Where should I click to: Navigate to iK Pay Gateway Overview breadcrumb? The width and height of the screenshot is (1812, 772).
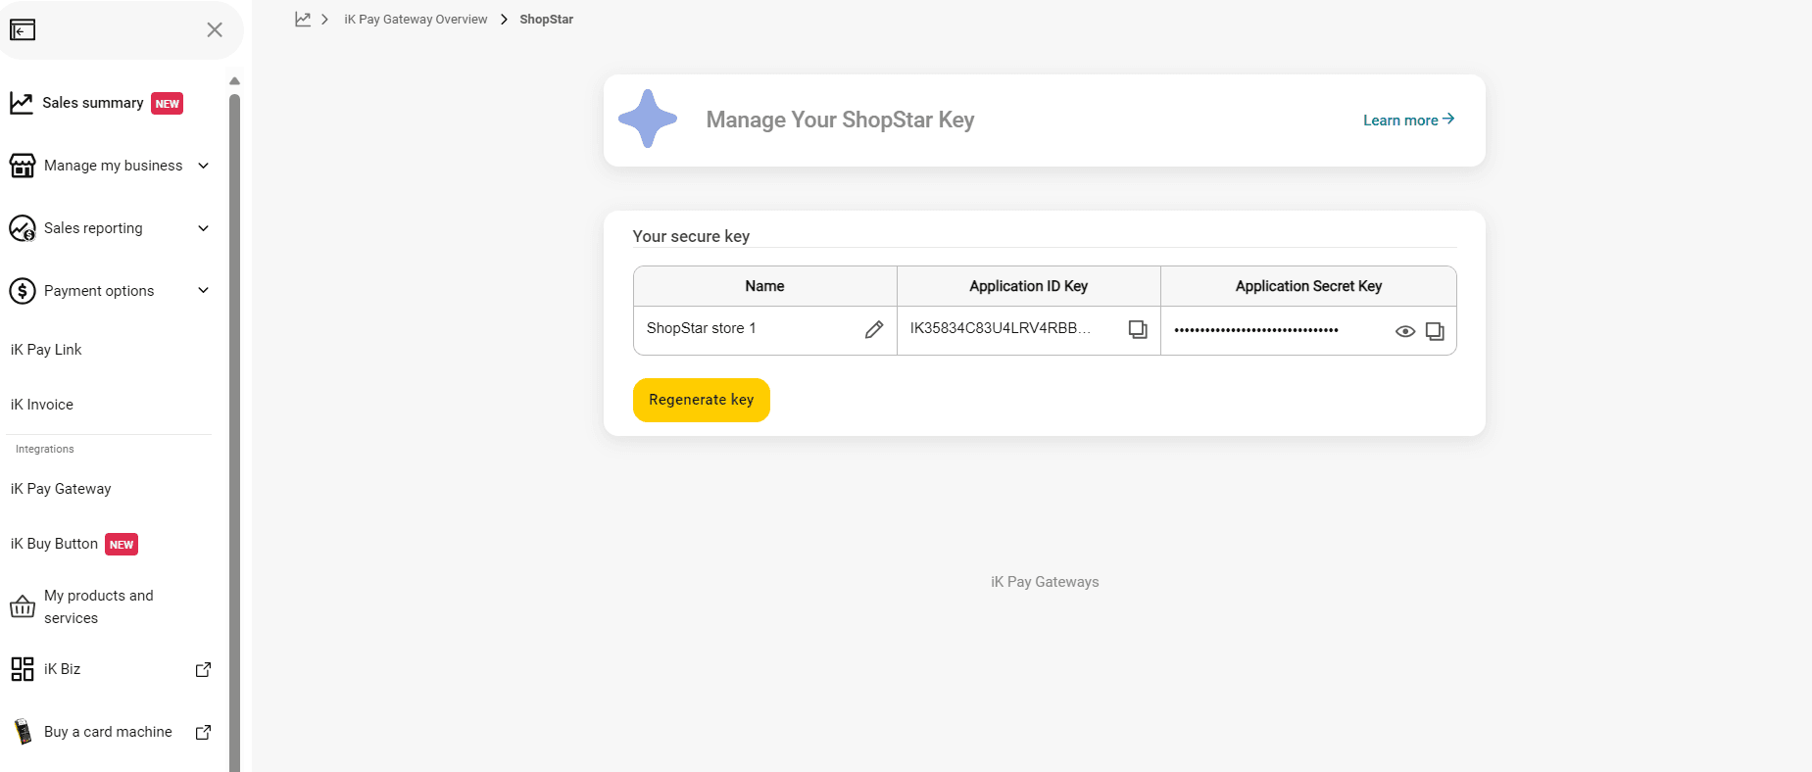coord(416,20)
